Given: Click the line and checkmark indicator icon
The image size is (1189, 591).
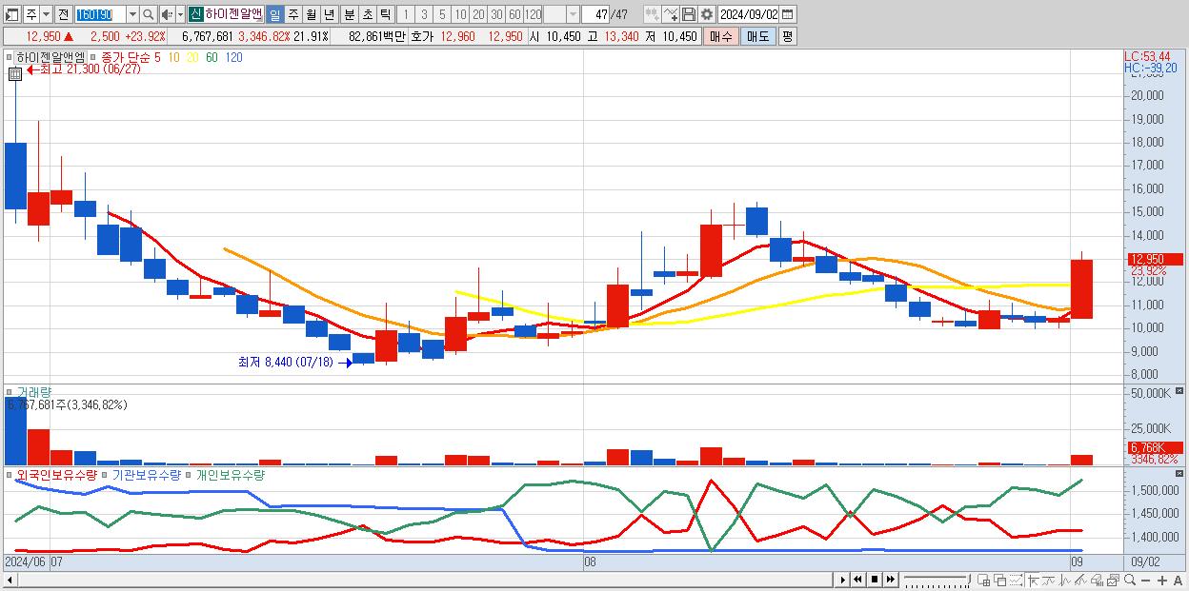Looking at the screenshot, I should (670, 14).
